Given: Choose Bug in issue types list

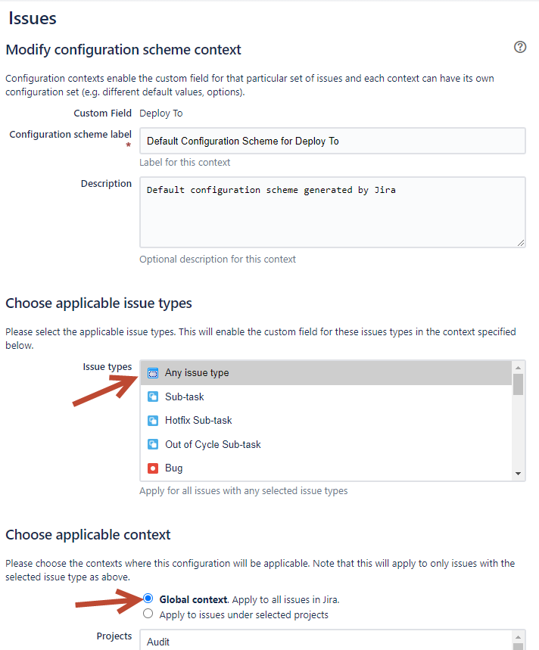Looking at the screenshot, I should click(x=326, y=468).
